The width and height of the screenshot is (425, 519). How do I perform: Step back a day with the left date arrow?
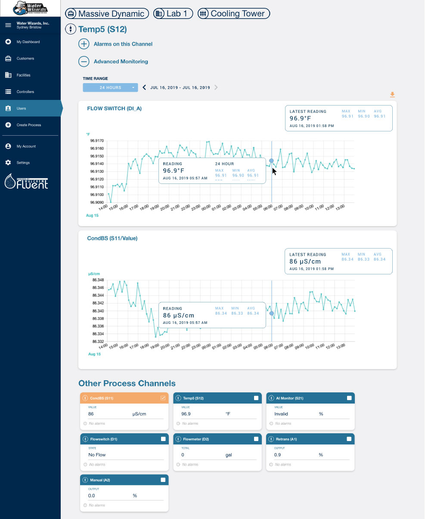coord(144,87)
